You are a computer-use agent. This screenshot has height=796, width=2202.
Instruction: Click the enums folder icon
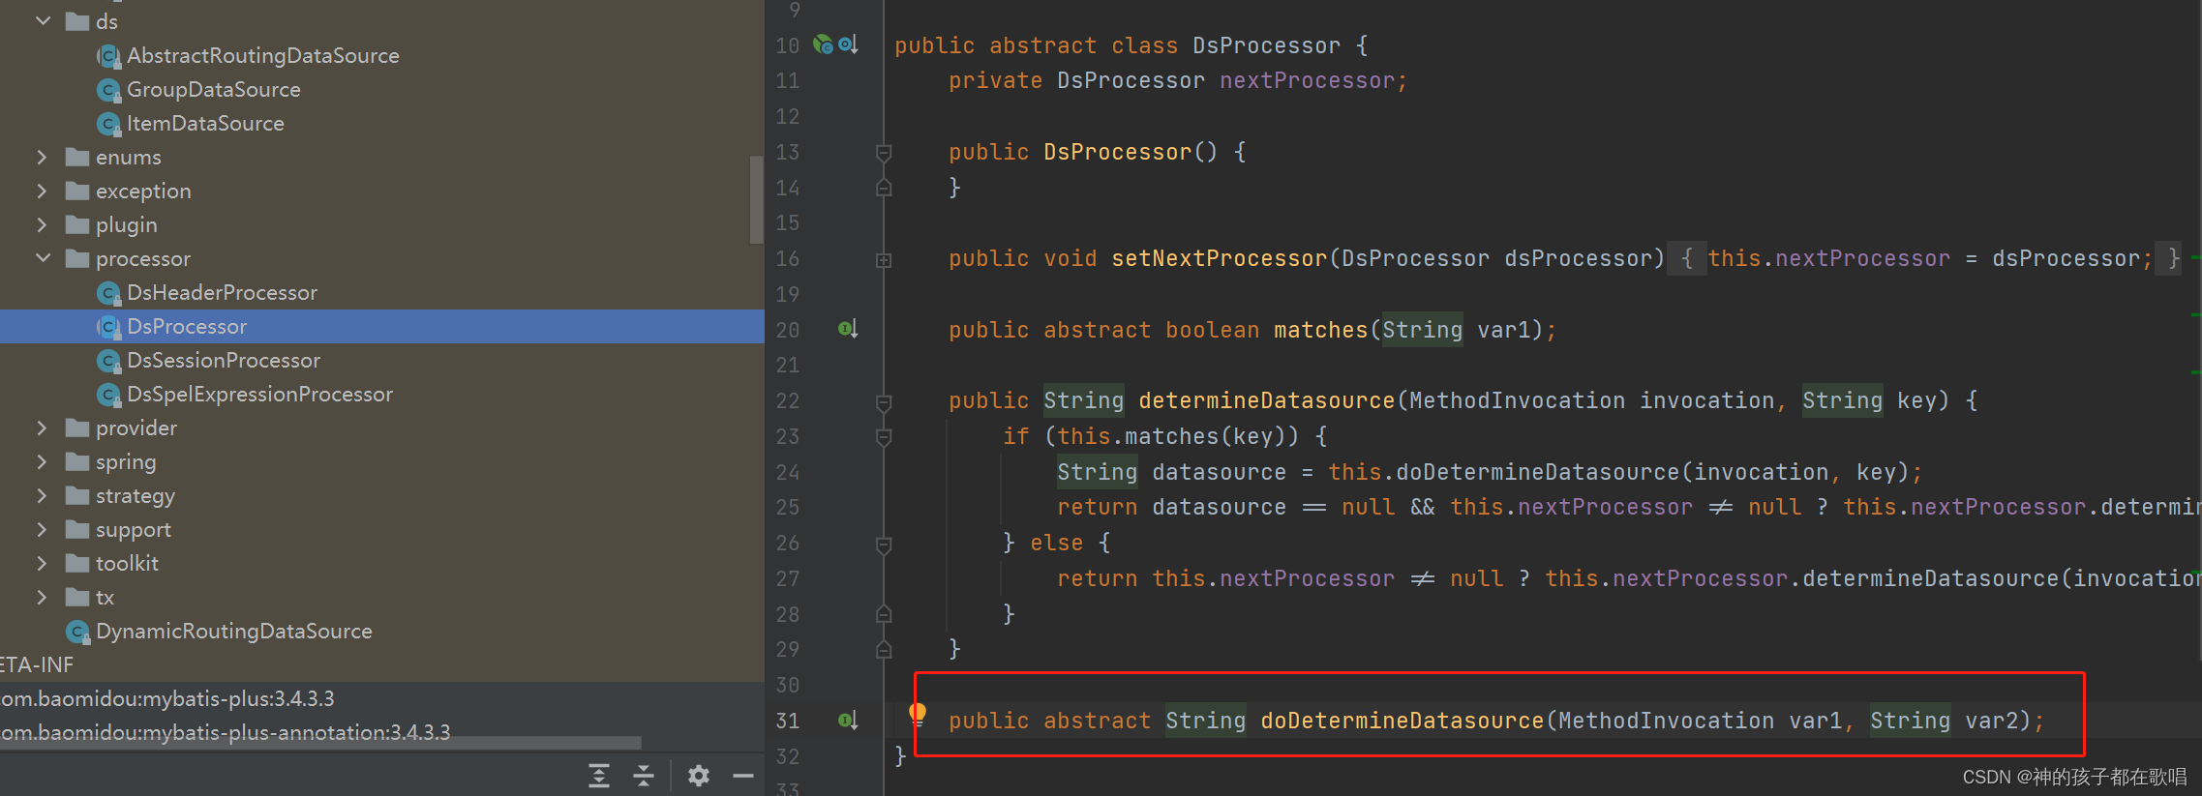[x=77, y=157]
